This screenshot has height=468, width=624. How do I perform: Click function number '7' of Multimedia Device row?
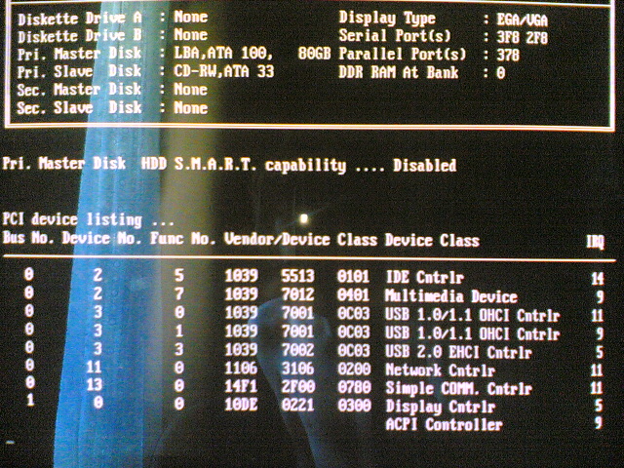pyautogui.click(x=178, y=293)
